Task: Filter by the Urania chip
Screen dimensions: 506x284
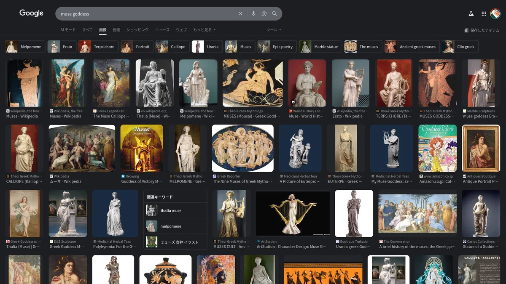Action: (207, 47)
